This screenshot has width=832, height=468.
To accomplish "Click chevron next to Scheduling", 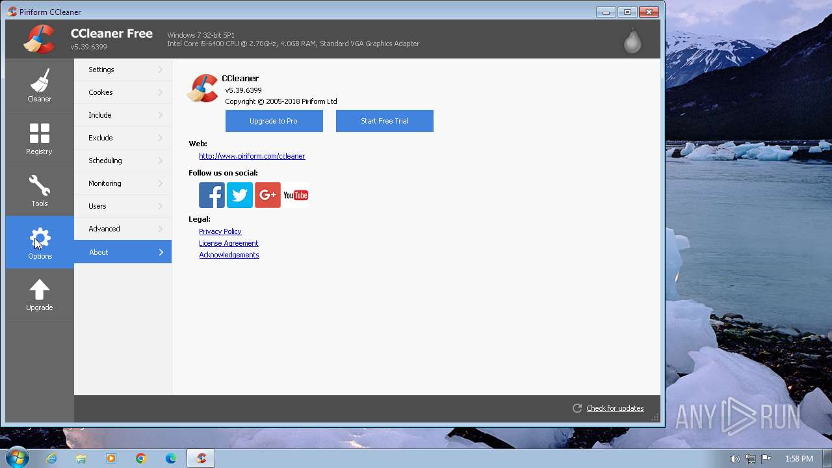I will coord(161,161).
